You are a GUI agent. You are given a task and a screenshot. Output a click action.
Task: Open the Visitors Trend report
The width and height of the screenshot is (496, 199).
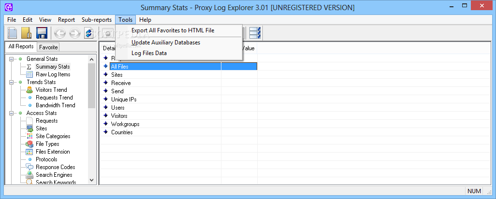click(51, 90)
